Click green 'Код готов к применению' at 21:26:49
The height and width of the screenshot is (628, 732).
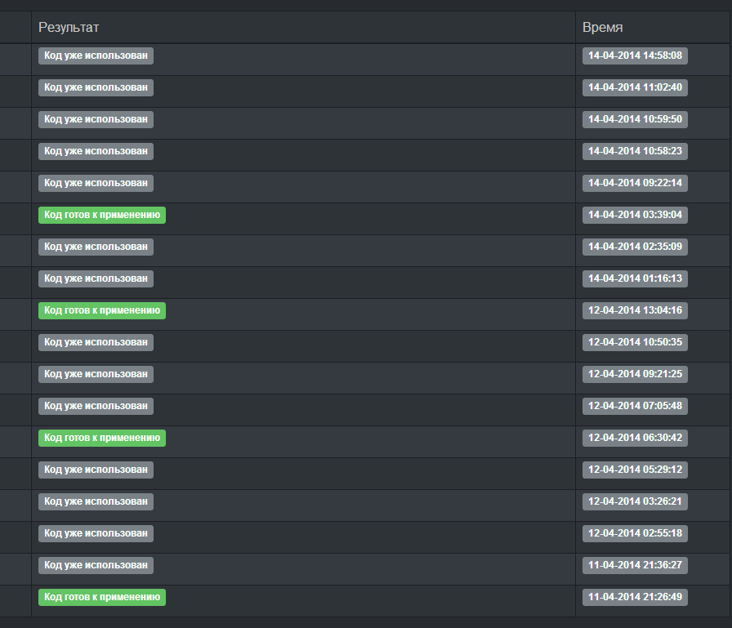point(102,597)
